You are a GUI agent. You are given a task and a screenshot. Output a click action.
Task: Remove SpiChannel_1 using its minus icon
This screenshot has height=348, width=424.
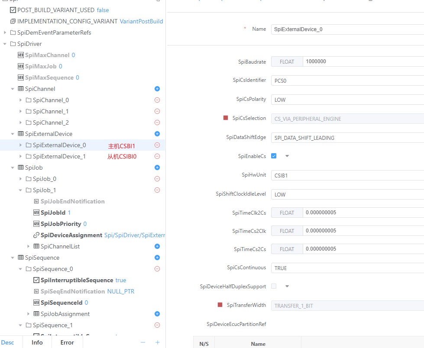click(157, 111)
